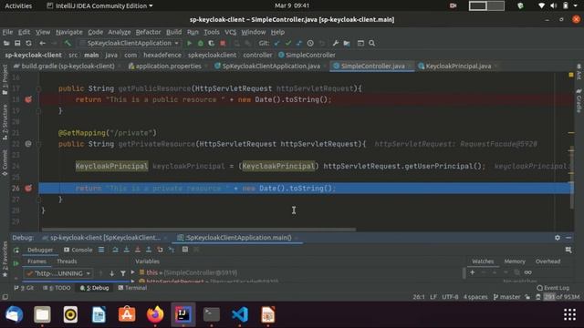The image size is (584, 328).
Task: Click the Open folder toolbar icon
Action: click(x=6, y=43)
